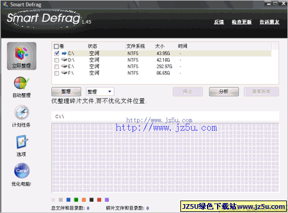Click the 大小 size column header
The height and width of the screenshot is (213, 288).
tap(160, 46)
